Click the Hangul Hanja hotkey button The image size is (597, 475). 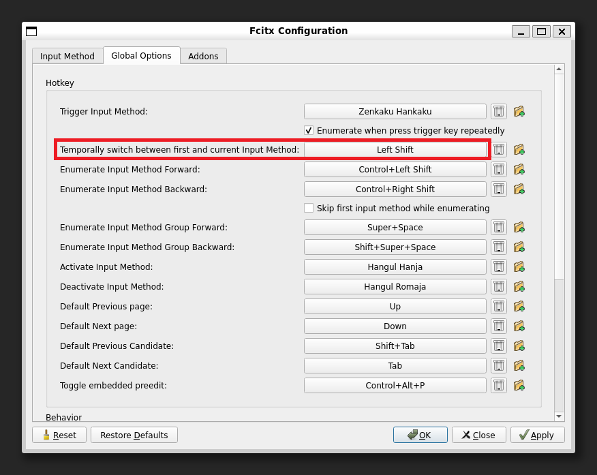395,267
